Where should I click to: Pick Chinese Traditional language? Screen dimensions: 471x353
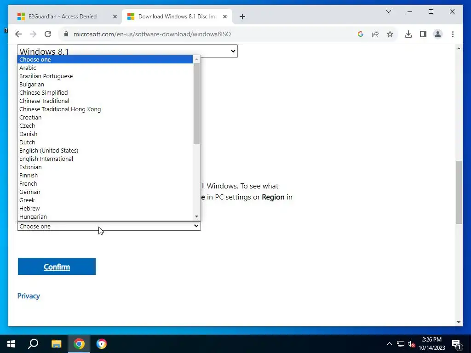(105, 101)
